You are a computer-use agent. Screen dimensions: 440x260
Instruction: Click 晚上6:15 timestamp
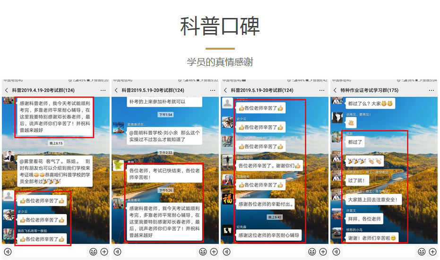pos(56,143)
